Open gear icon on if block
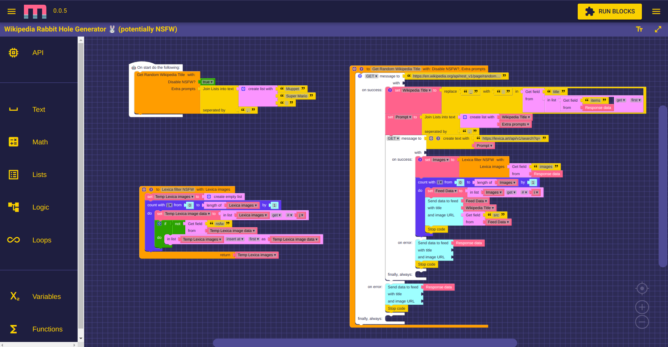This screenshot has height=347, width=668. (159, 224)
